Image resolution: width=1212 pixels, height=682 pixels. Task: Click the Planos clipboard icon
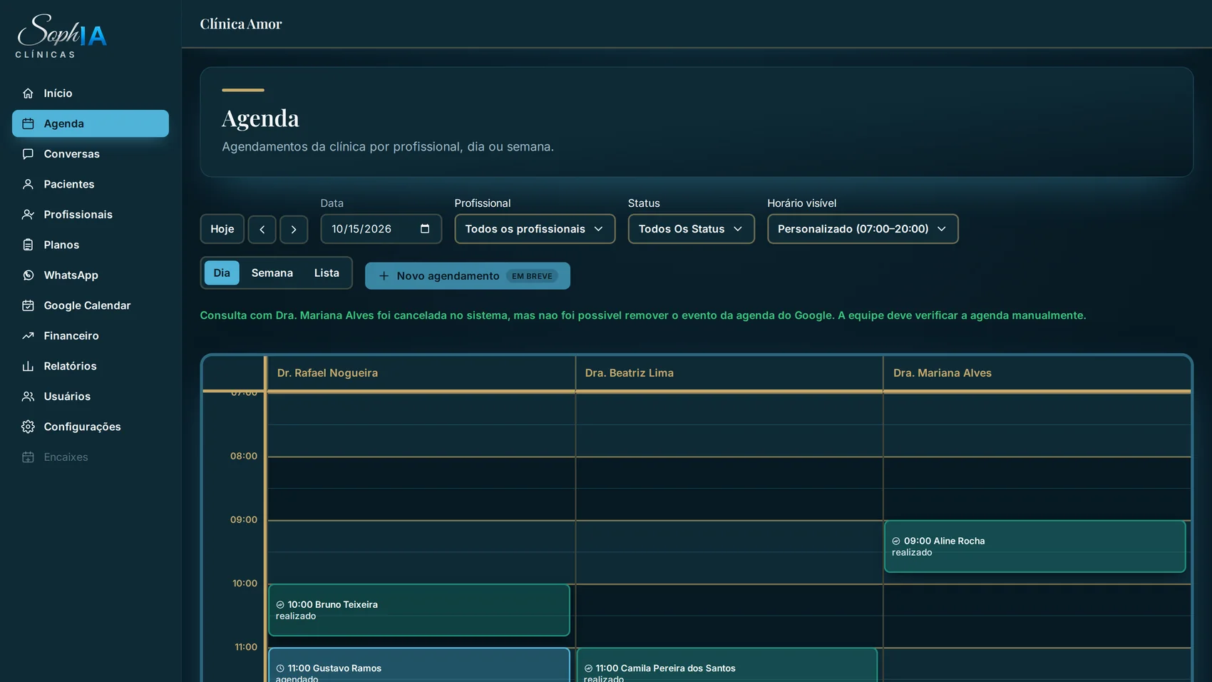28,245
